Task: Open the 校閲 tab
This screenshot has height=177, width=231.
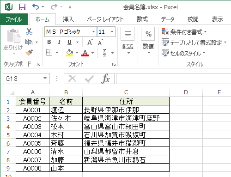Action: (193, 19)
